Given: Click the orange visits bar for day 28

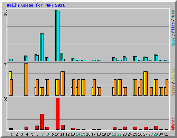Looking at the screenshot, I should 151,91.
